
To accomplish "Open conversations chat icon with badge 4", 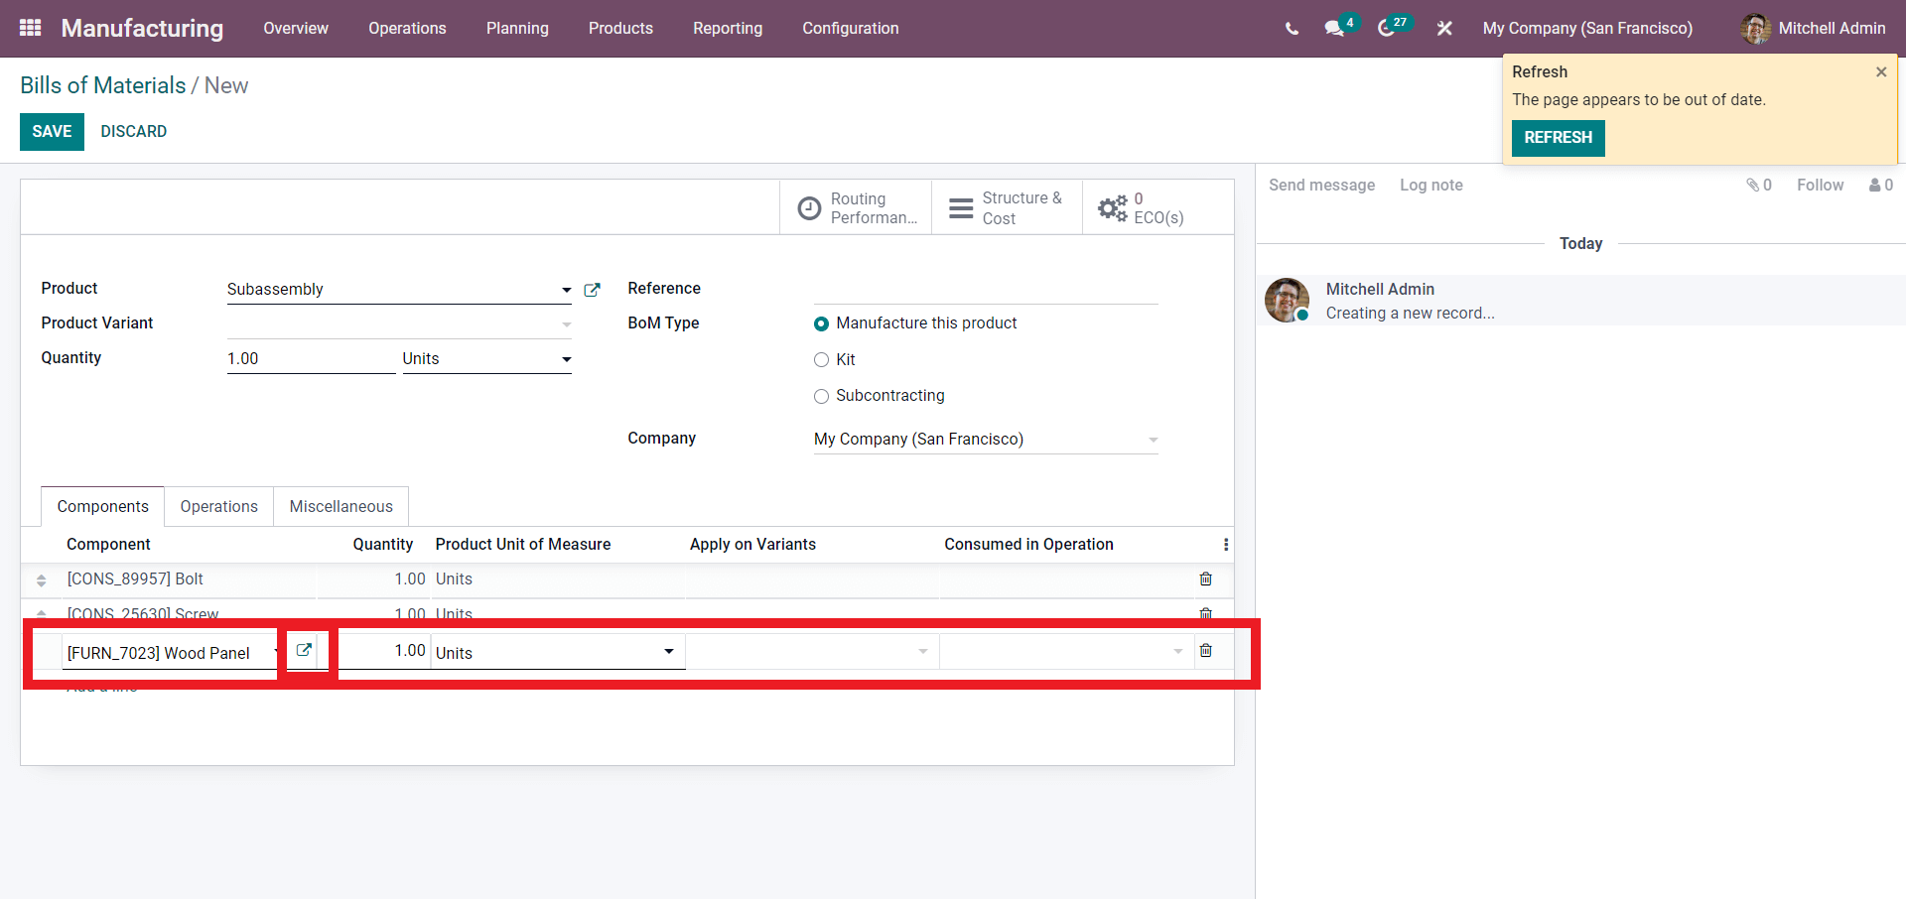I will click(1335, 29).
